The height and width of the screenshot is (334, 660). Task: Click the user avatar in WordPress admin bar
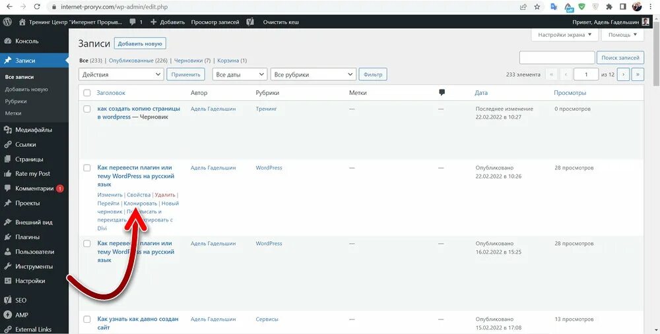point(645,22)
